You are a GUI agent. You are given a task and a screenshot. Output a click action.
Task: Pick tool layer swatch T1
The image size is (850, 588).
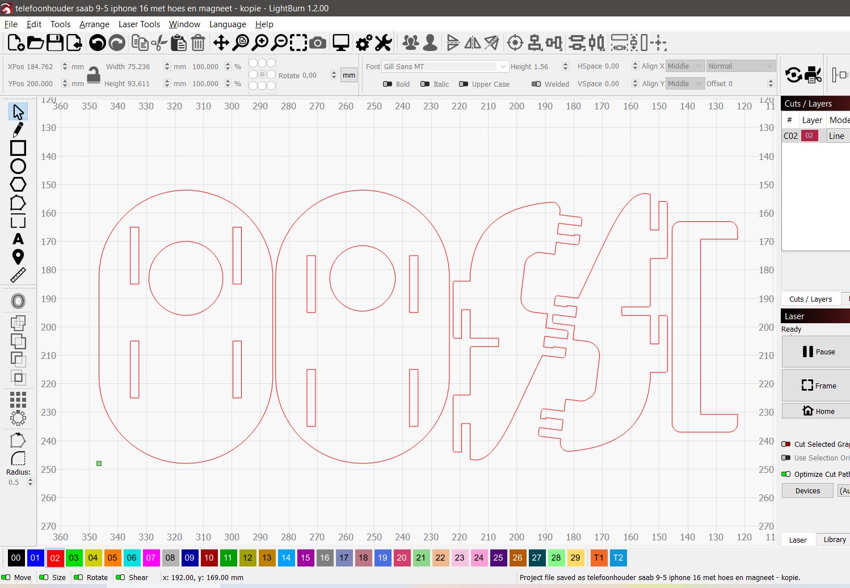599,558
